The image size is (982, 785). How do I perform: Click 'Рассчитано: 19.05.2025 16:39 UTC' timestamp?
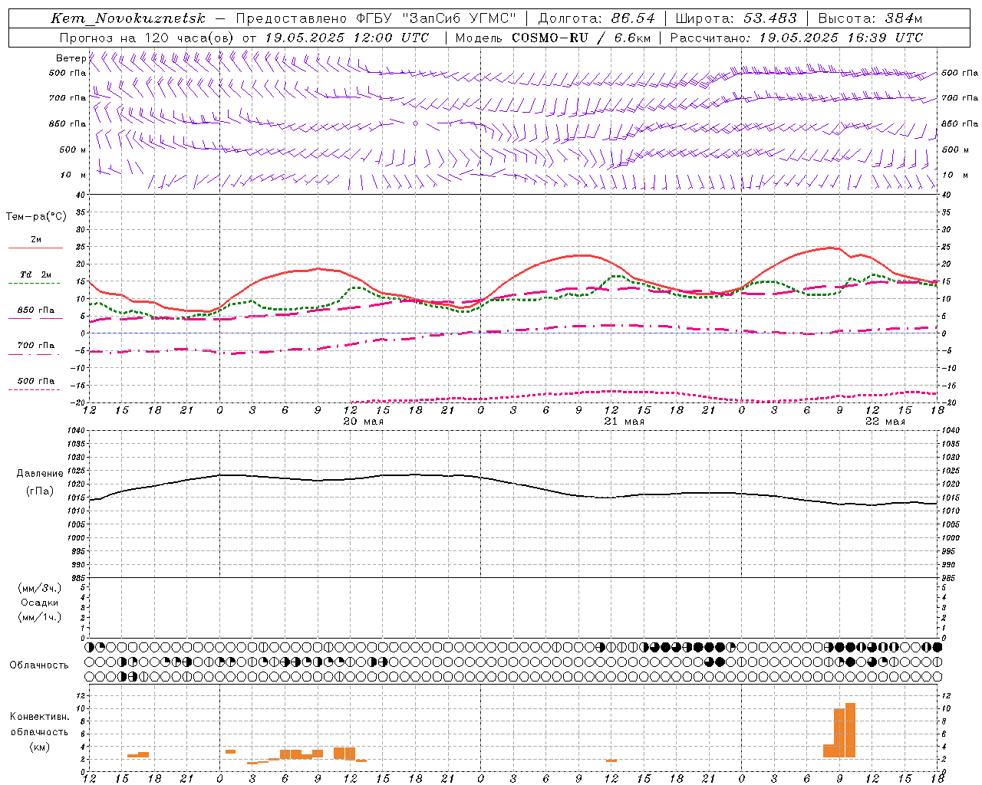pyautogui.click(x=797, y=38)
